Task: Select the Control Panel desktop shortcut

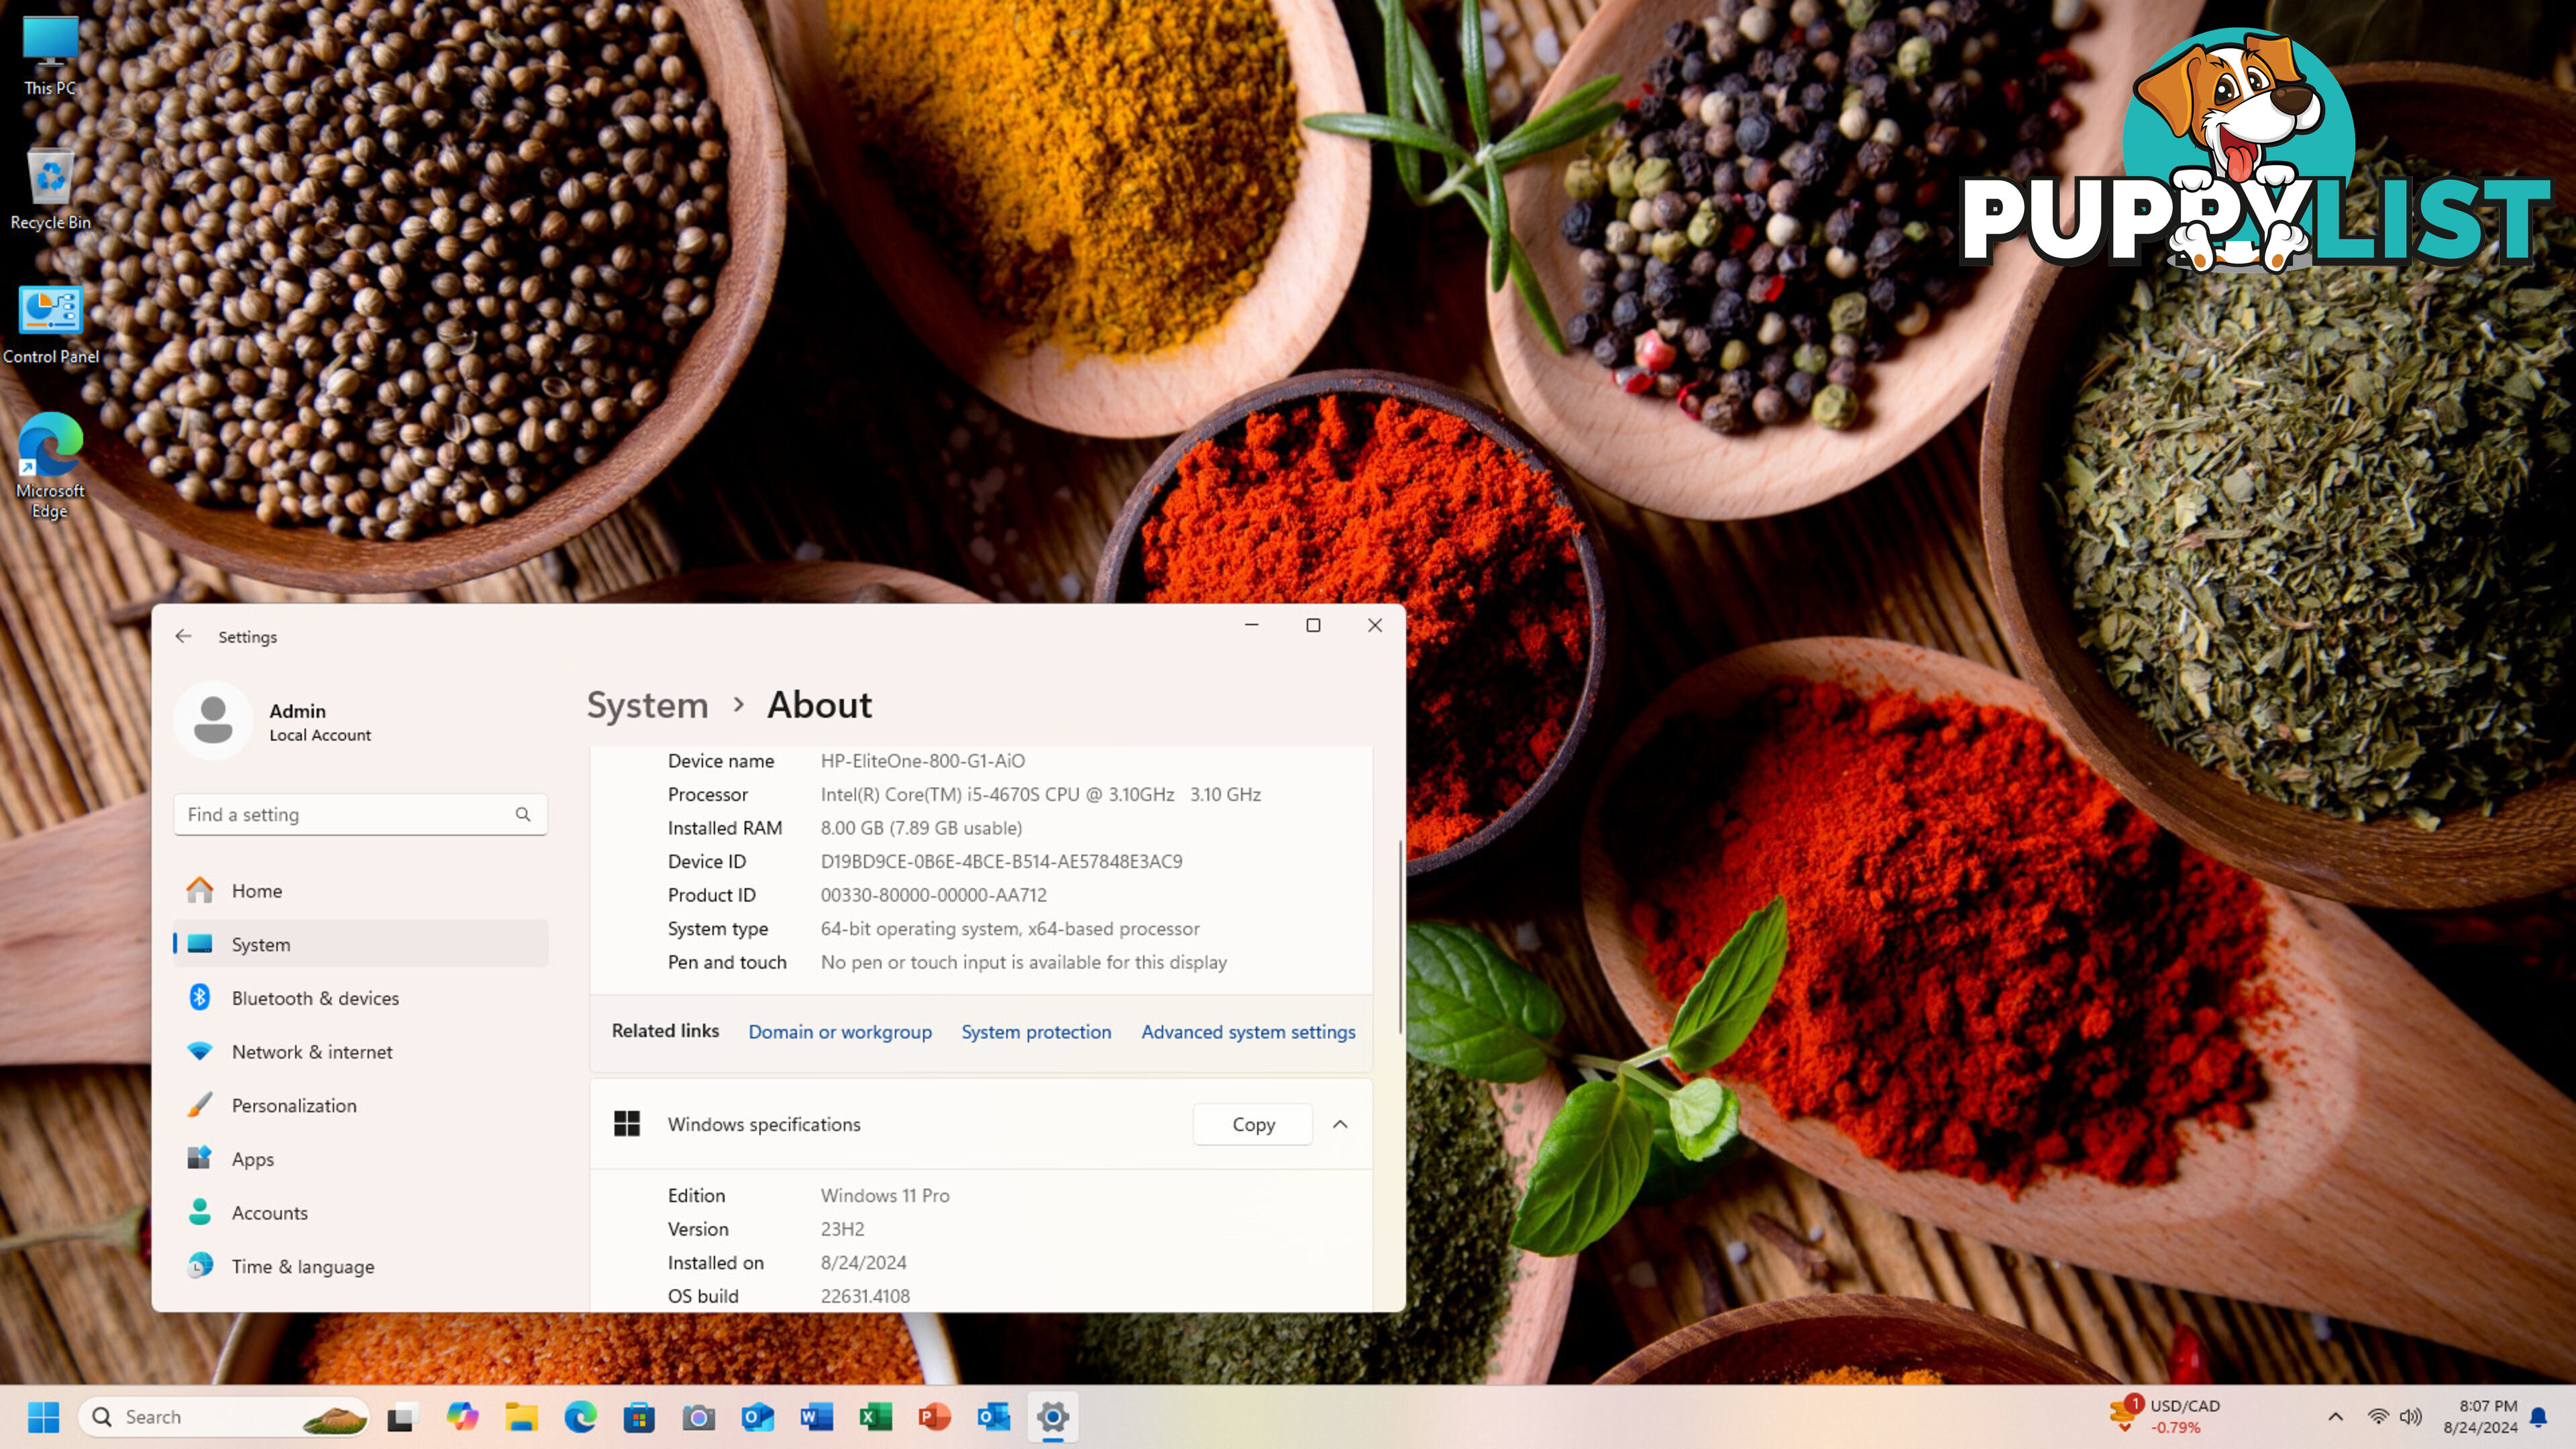Action: coord(50,324)
